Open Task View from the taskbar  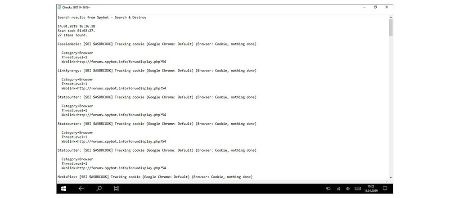pyautogui.click(x=117, y=189)
